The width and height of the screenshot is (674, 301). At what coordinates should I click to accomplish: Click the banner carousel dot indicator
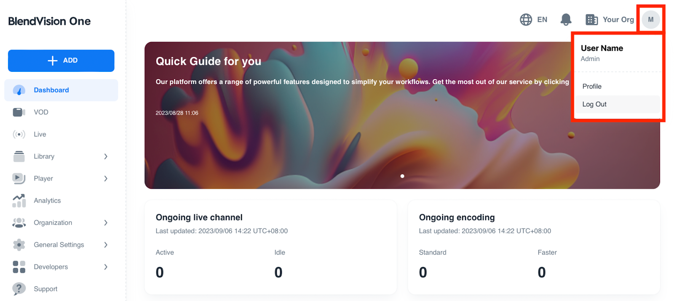pyautogui.click(x=402, y=176)
